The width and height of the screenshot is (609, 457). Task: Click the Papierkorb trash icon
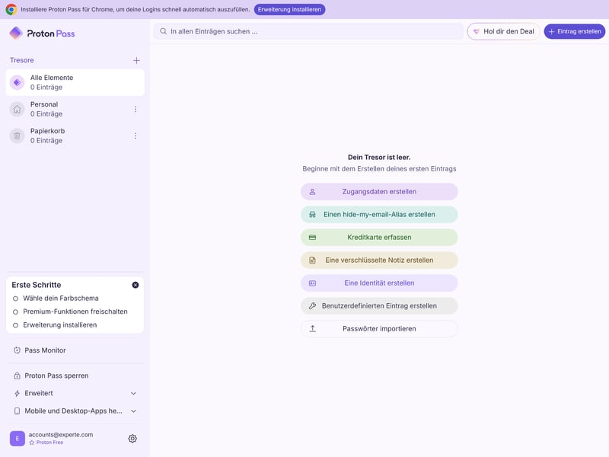coord(17,136)
